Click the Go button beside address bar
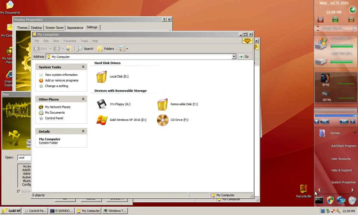Image resolution: width=358 pixels, height=215 pixels. pyautogui.click(x=244, y=57)
